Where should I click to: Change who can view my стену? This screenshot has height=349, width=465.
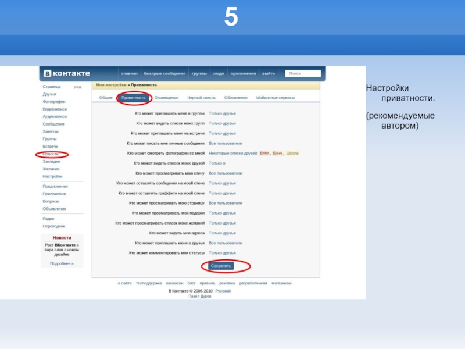tap(226, 173)
